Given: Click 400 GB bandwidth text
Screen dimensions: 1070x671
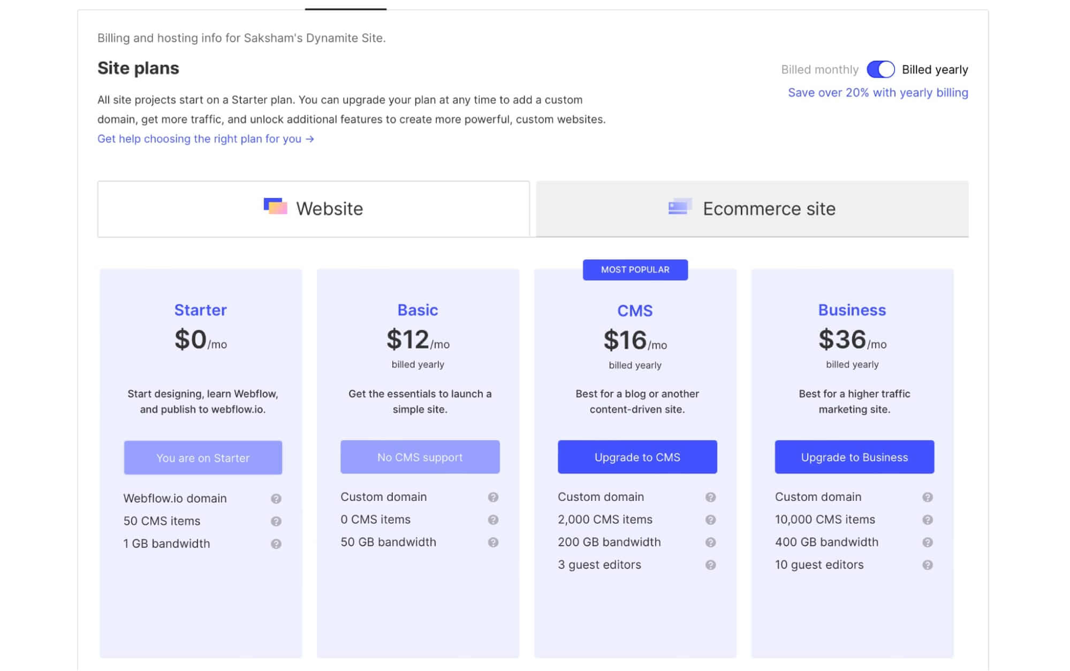Looking at the screenshot, I should point(826,542).
